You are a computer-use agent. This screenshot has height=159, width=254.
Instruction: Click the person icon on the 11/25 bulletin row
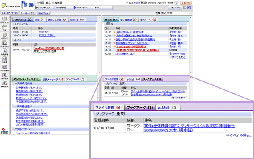(x=170, y=39)
